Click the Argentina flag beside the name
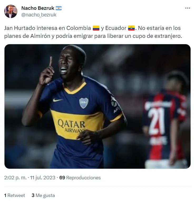 (x=59, y=8)
